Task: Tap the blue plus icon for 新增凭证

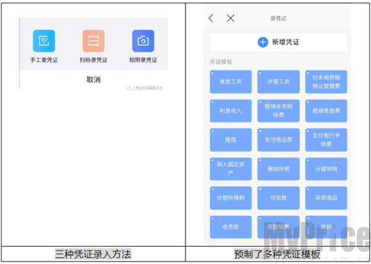Action: pos(263,42)
